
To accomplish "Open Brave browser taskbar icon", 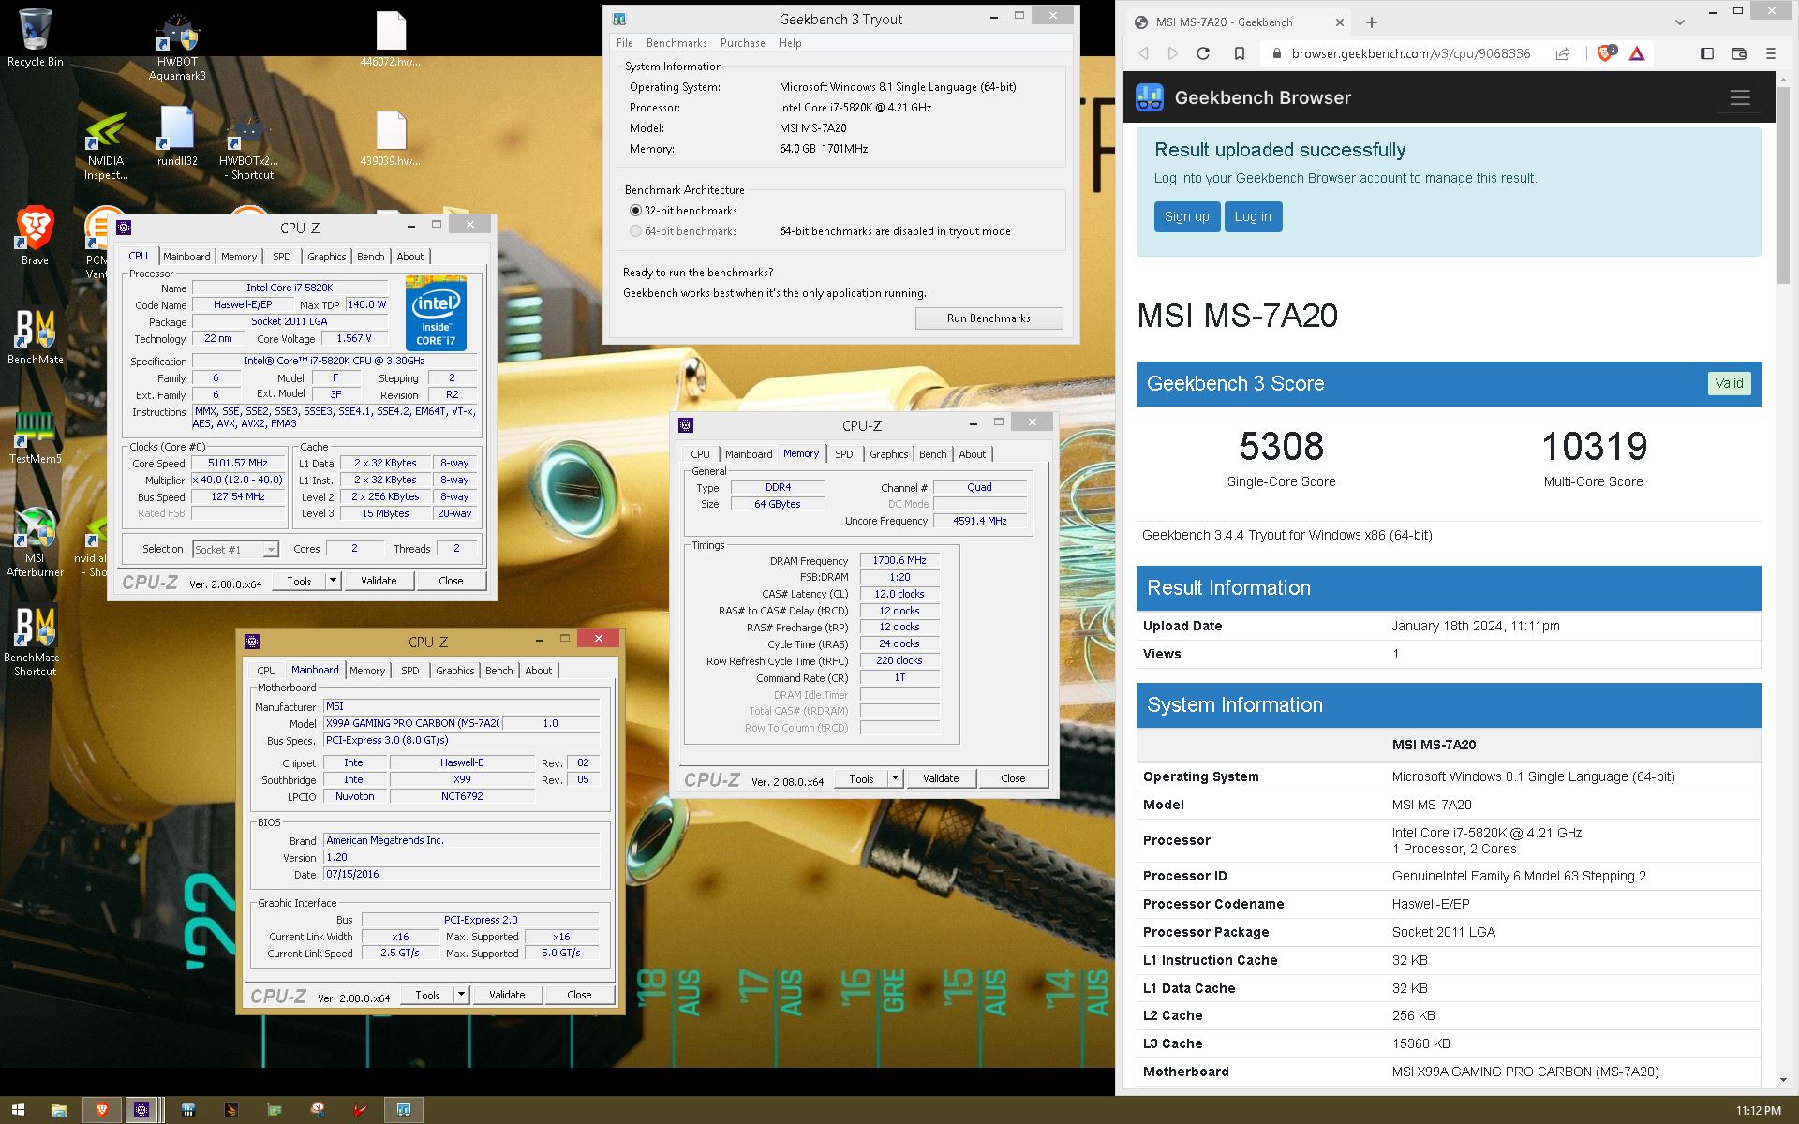I will [102, 1110].
